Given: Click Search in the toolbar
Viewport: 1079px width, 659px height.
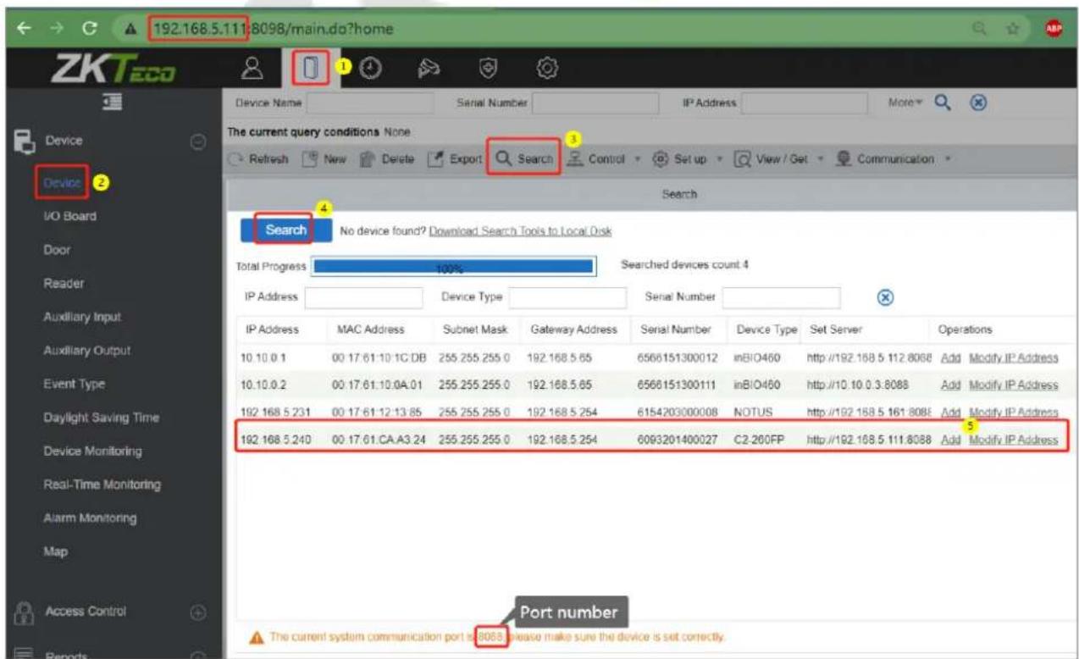Looking at the screenshot, I should (x=523, y=159).
